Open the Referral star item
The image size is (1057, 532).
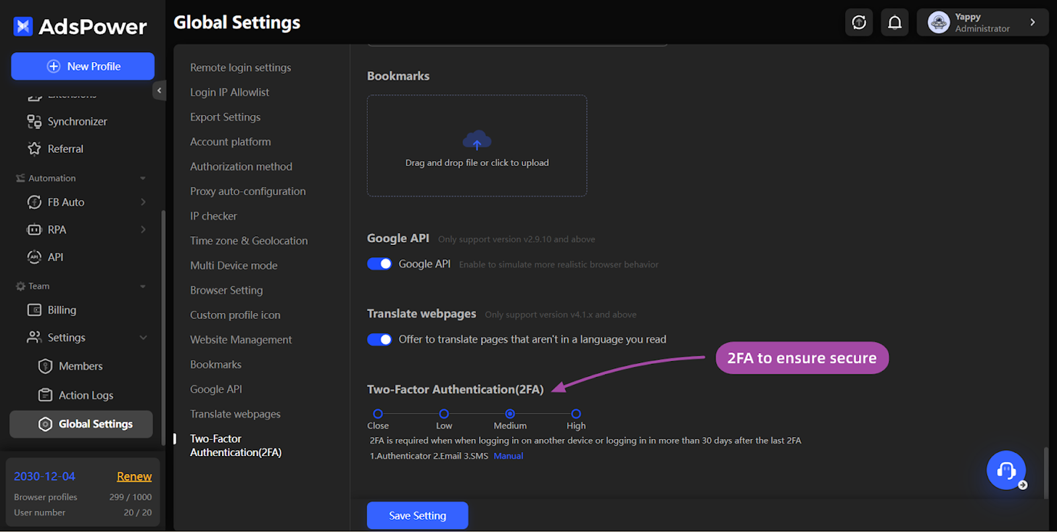34,149
